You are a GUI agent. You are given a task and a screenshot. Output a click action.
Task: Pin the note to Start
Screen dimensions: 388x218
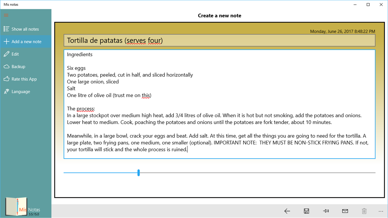[326, 211]
